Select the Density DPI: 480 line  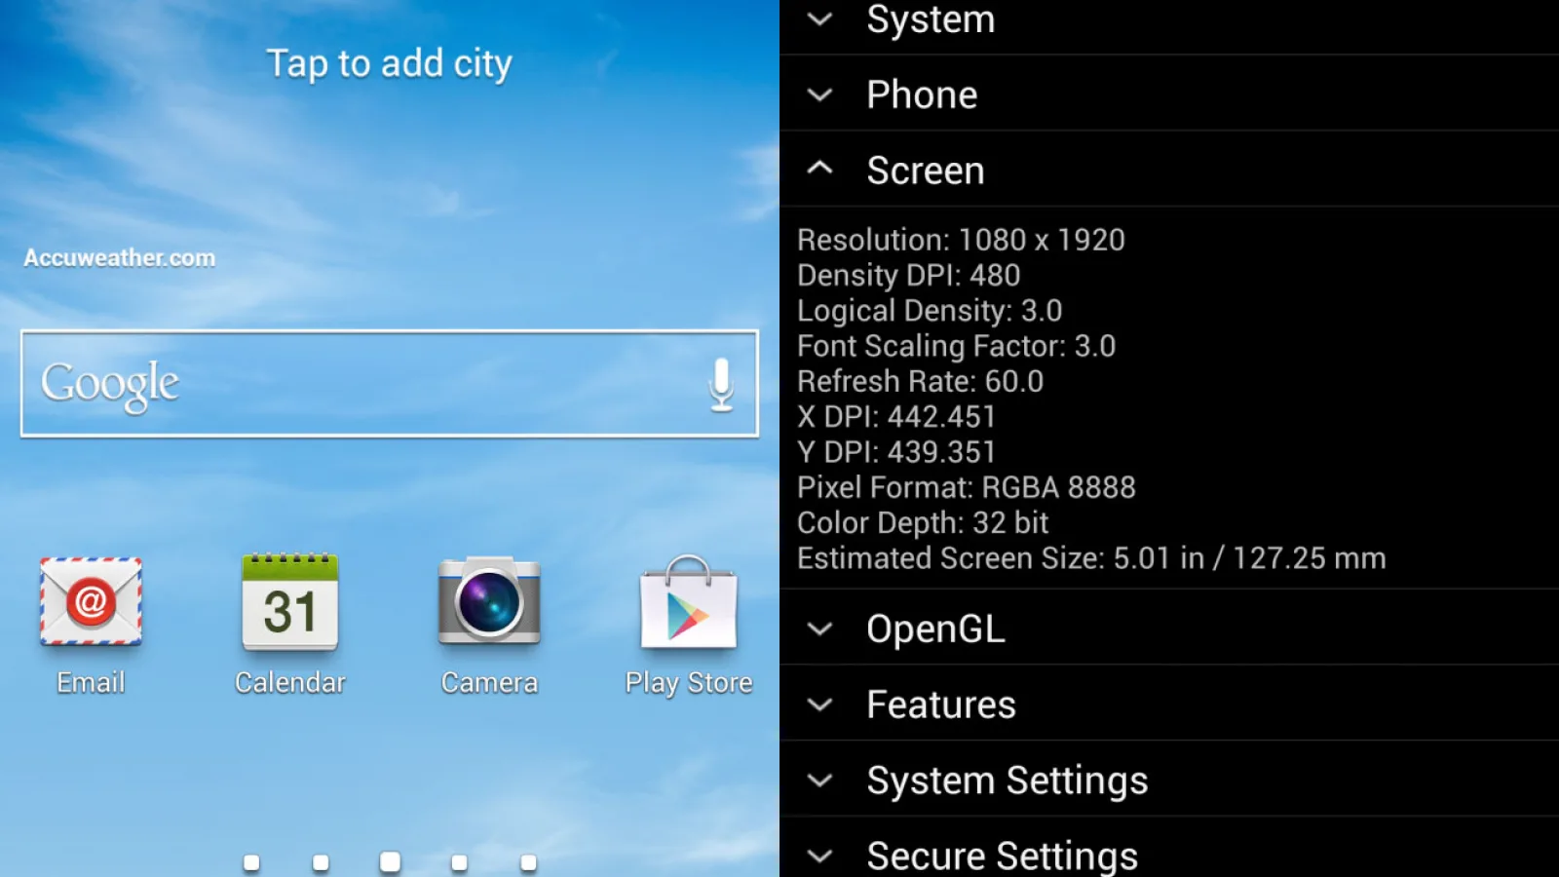coord(909,275)
